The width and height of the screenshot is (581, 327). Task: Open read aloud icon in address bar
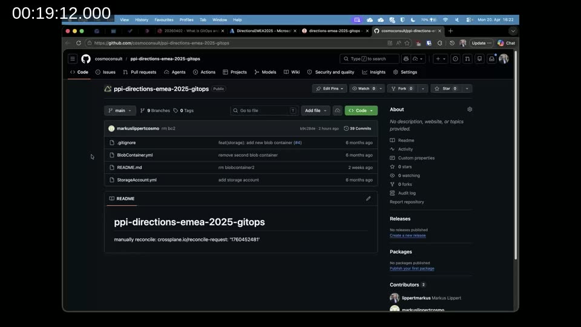tap(398, 43)
